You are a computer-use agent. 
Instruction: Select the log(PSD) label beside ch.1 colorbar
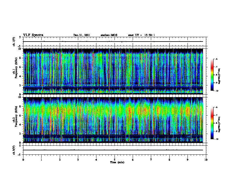pyautogui.click(x=219, y=76)
